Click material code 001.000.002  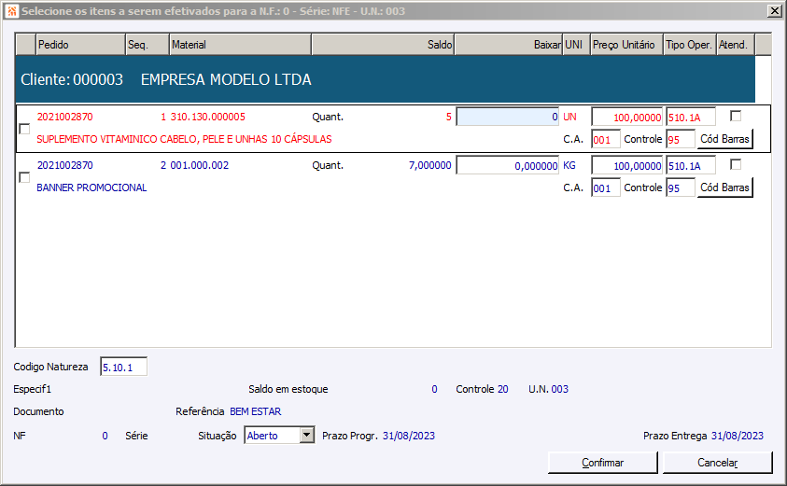click(x=199, y=165)
